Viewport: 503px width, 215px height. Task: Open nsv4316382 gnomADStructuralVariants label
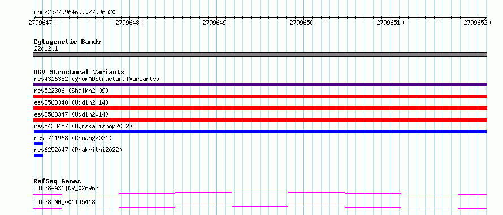(x=97, y=79)
